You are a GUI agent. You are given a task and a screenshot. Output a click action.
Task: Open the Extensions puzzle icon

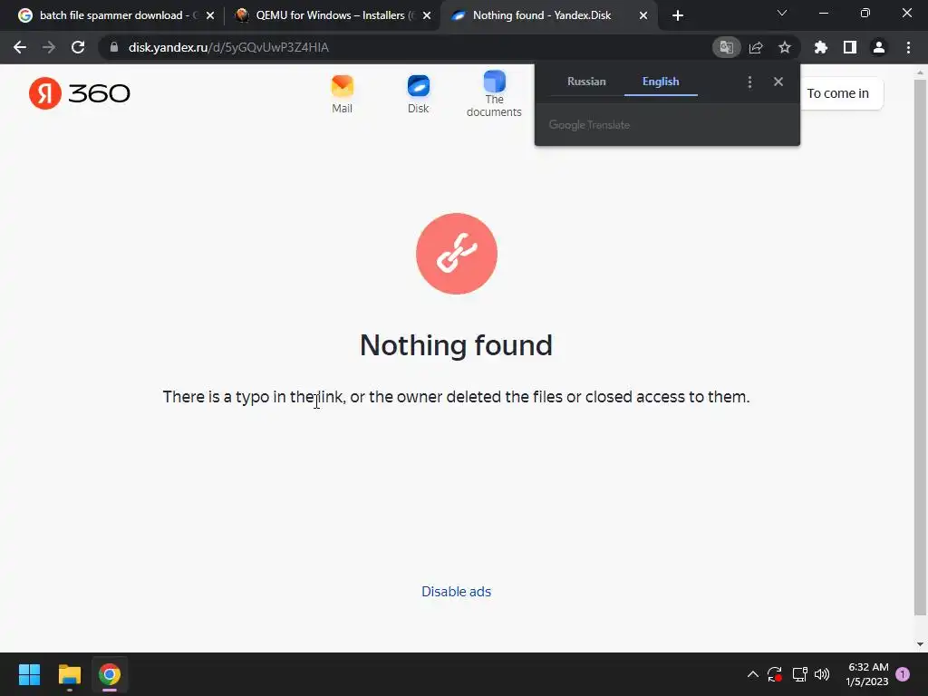(820, 47)
